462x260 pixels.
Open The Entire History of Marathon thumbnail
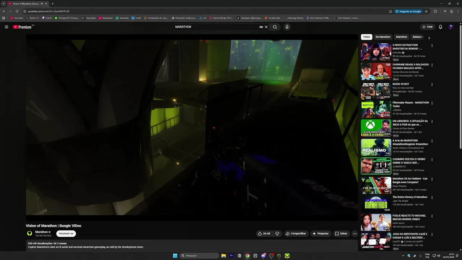376,204
